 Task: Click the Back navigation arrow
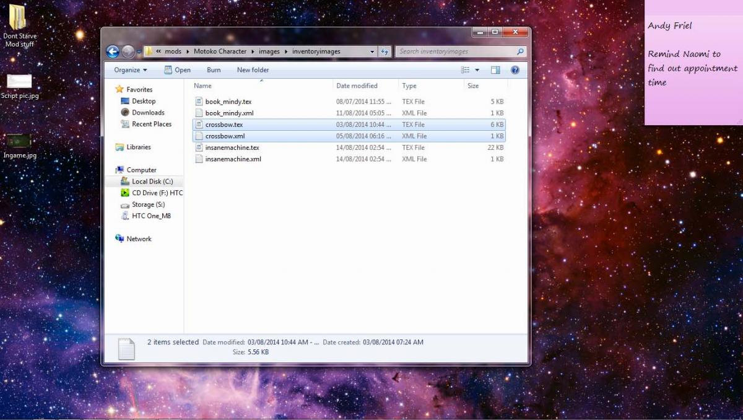point(113,52)
